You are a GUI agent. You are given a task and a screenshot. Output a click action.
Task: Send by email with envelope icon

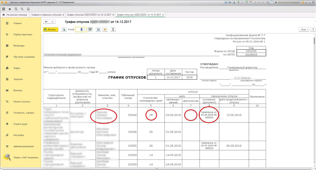tap(105, 30)
